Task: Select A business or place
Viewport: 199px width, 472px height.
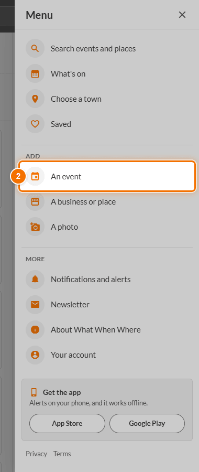Action: point(107,202)
